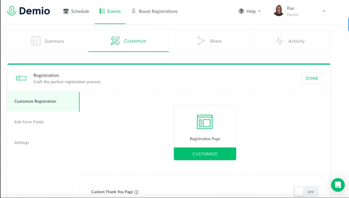Viewport: 349px width, 198px height.
Task: Open Settings from the Registration sidebar
Action: pyautogui.click(x=21, y=142)
